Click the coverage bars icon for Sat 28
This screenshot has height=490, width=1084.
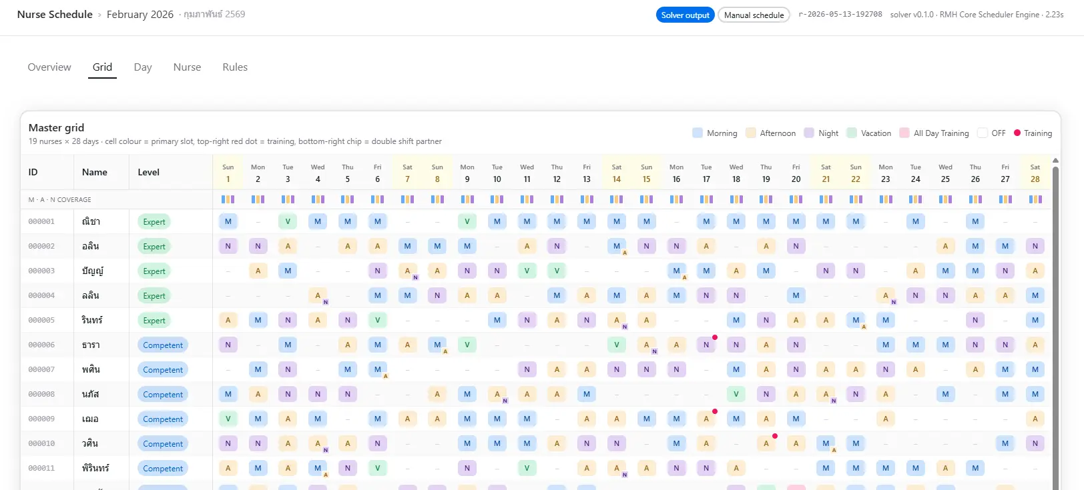click(1035, 199)
